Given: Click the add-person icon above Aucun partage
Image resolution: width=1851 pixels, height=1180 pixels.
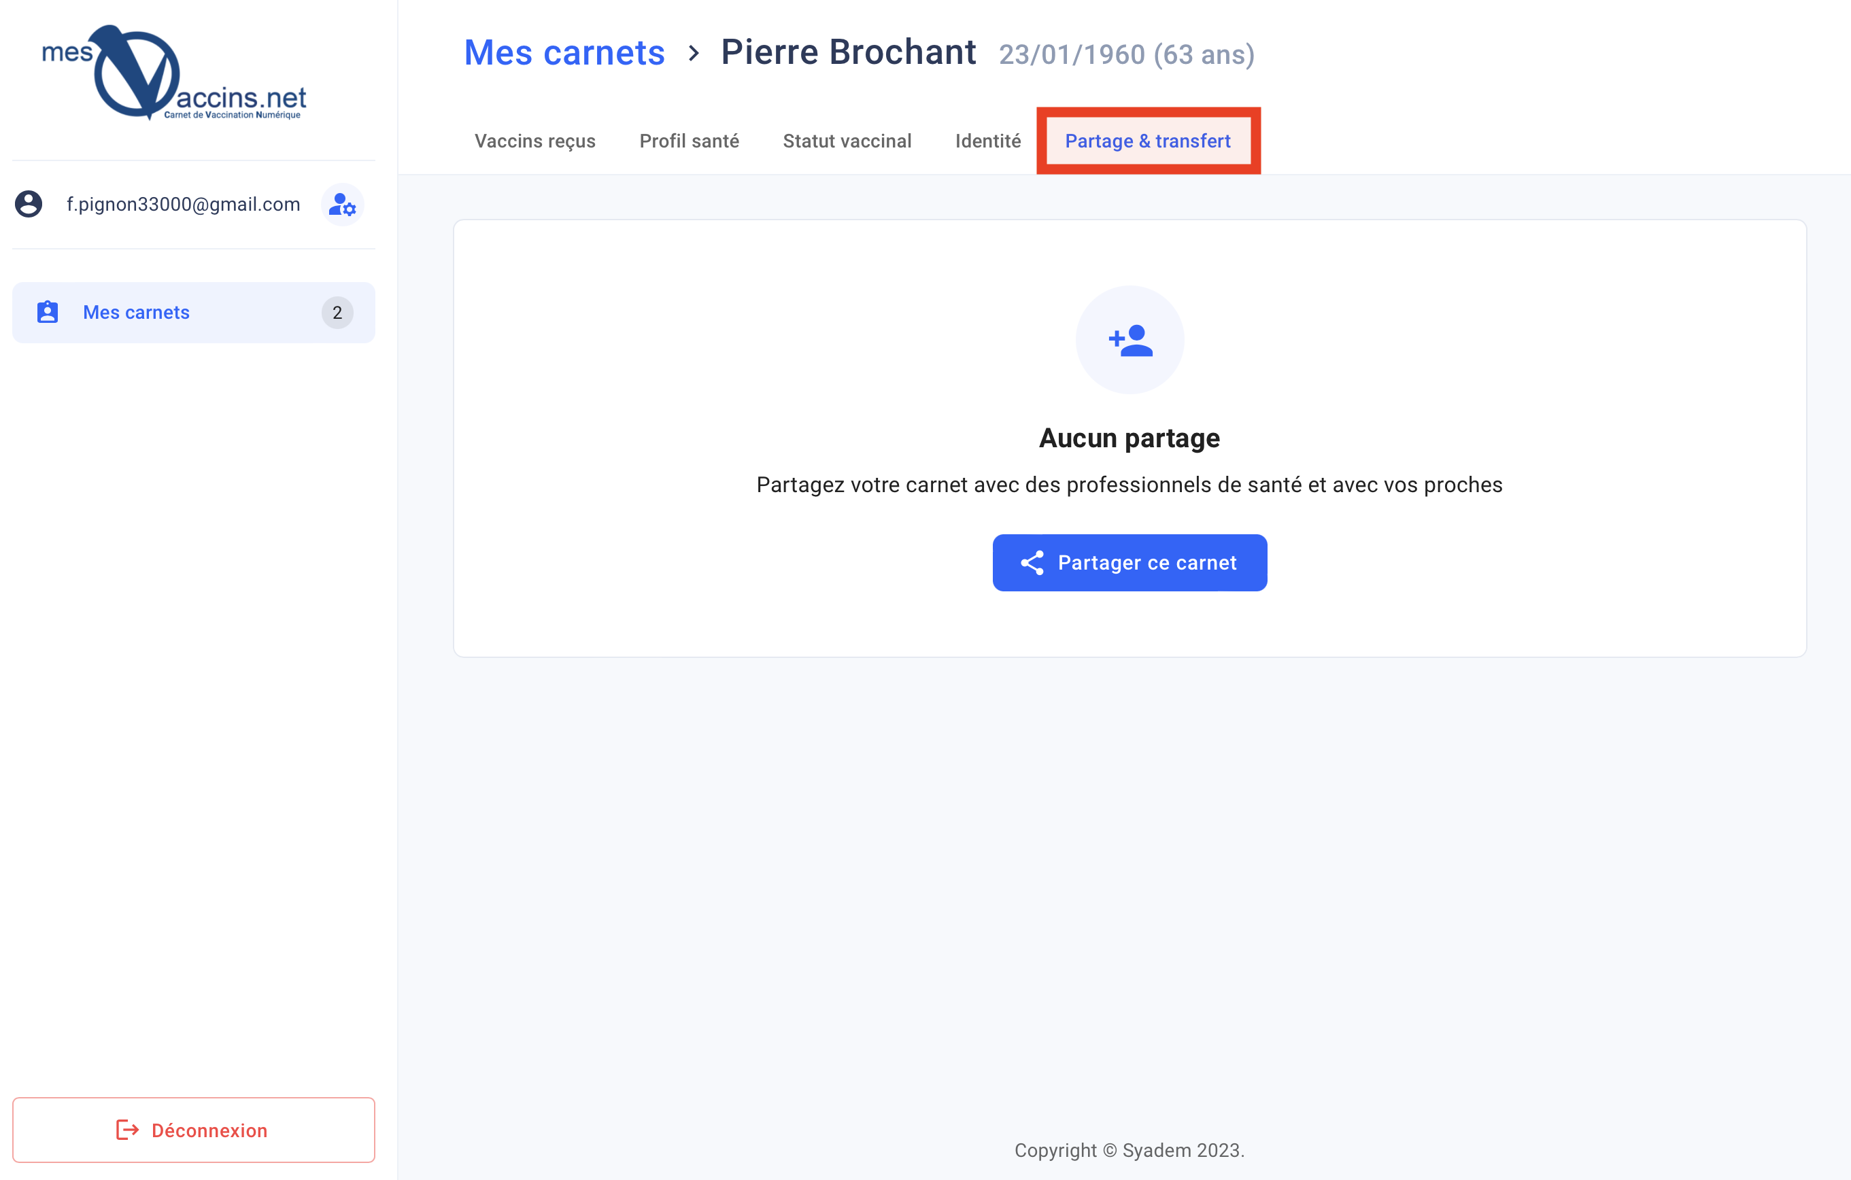Looking at the screenshot, I should point(1130,341).
